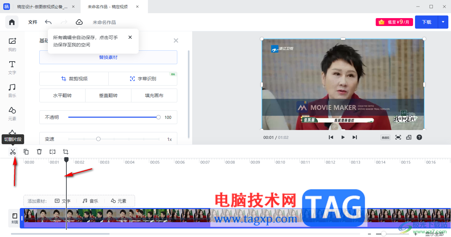Add 元素 element material to timeline

click(x=119, y=201)
